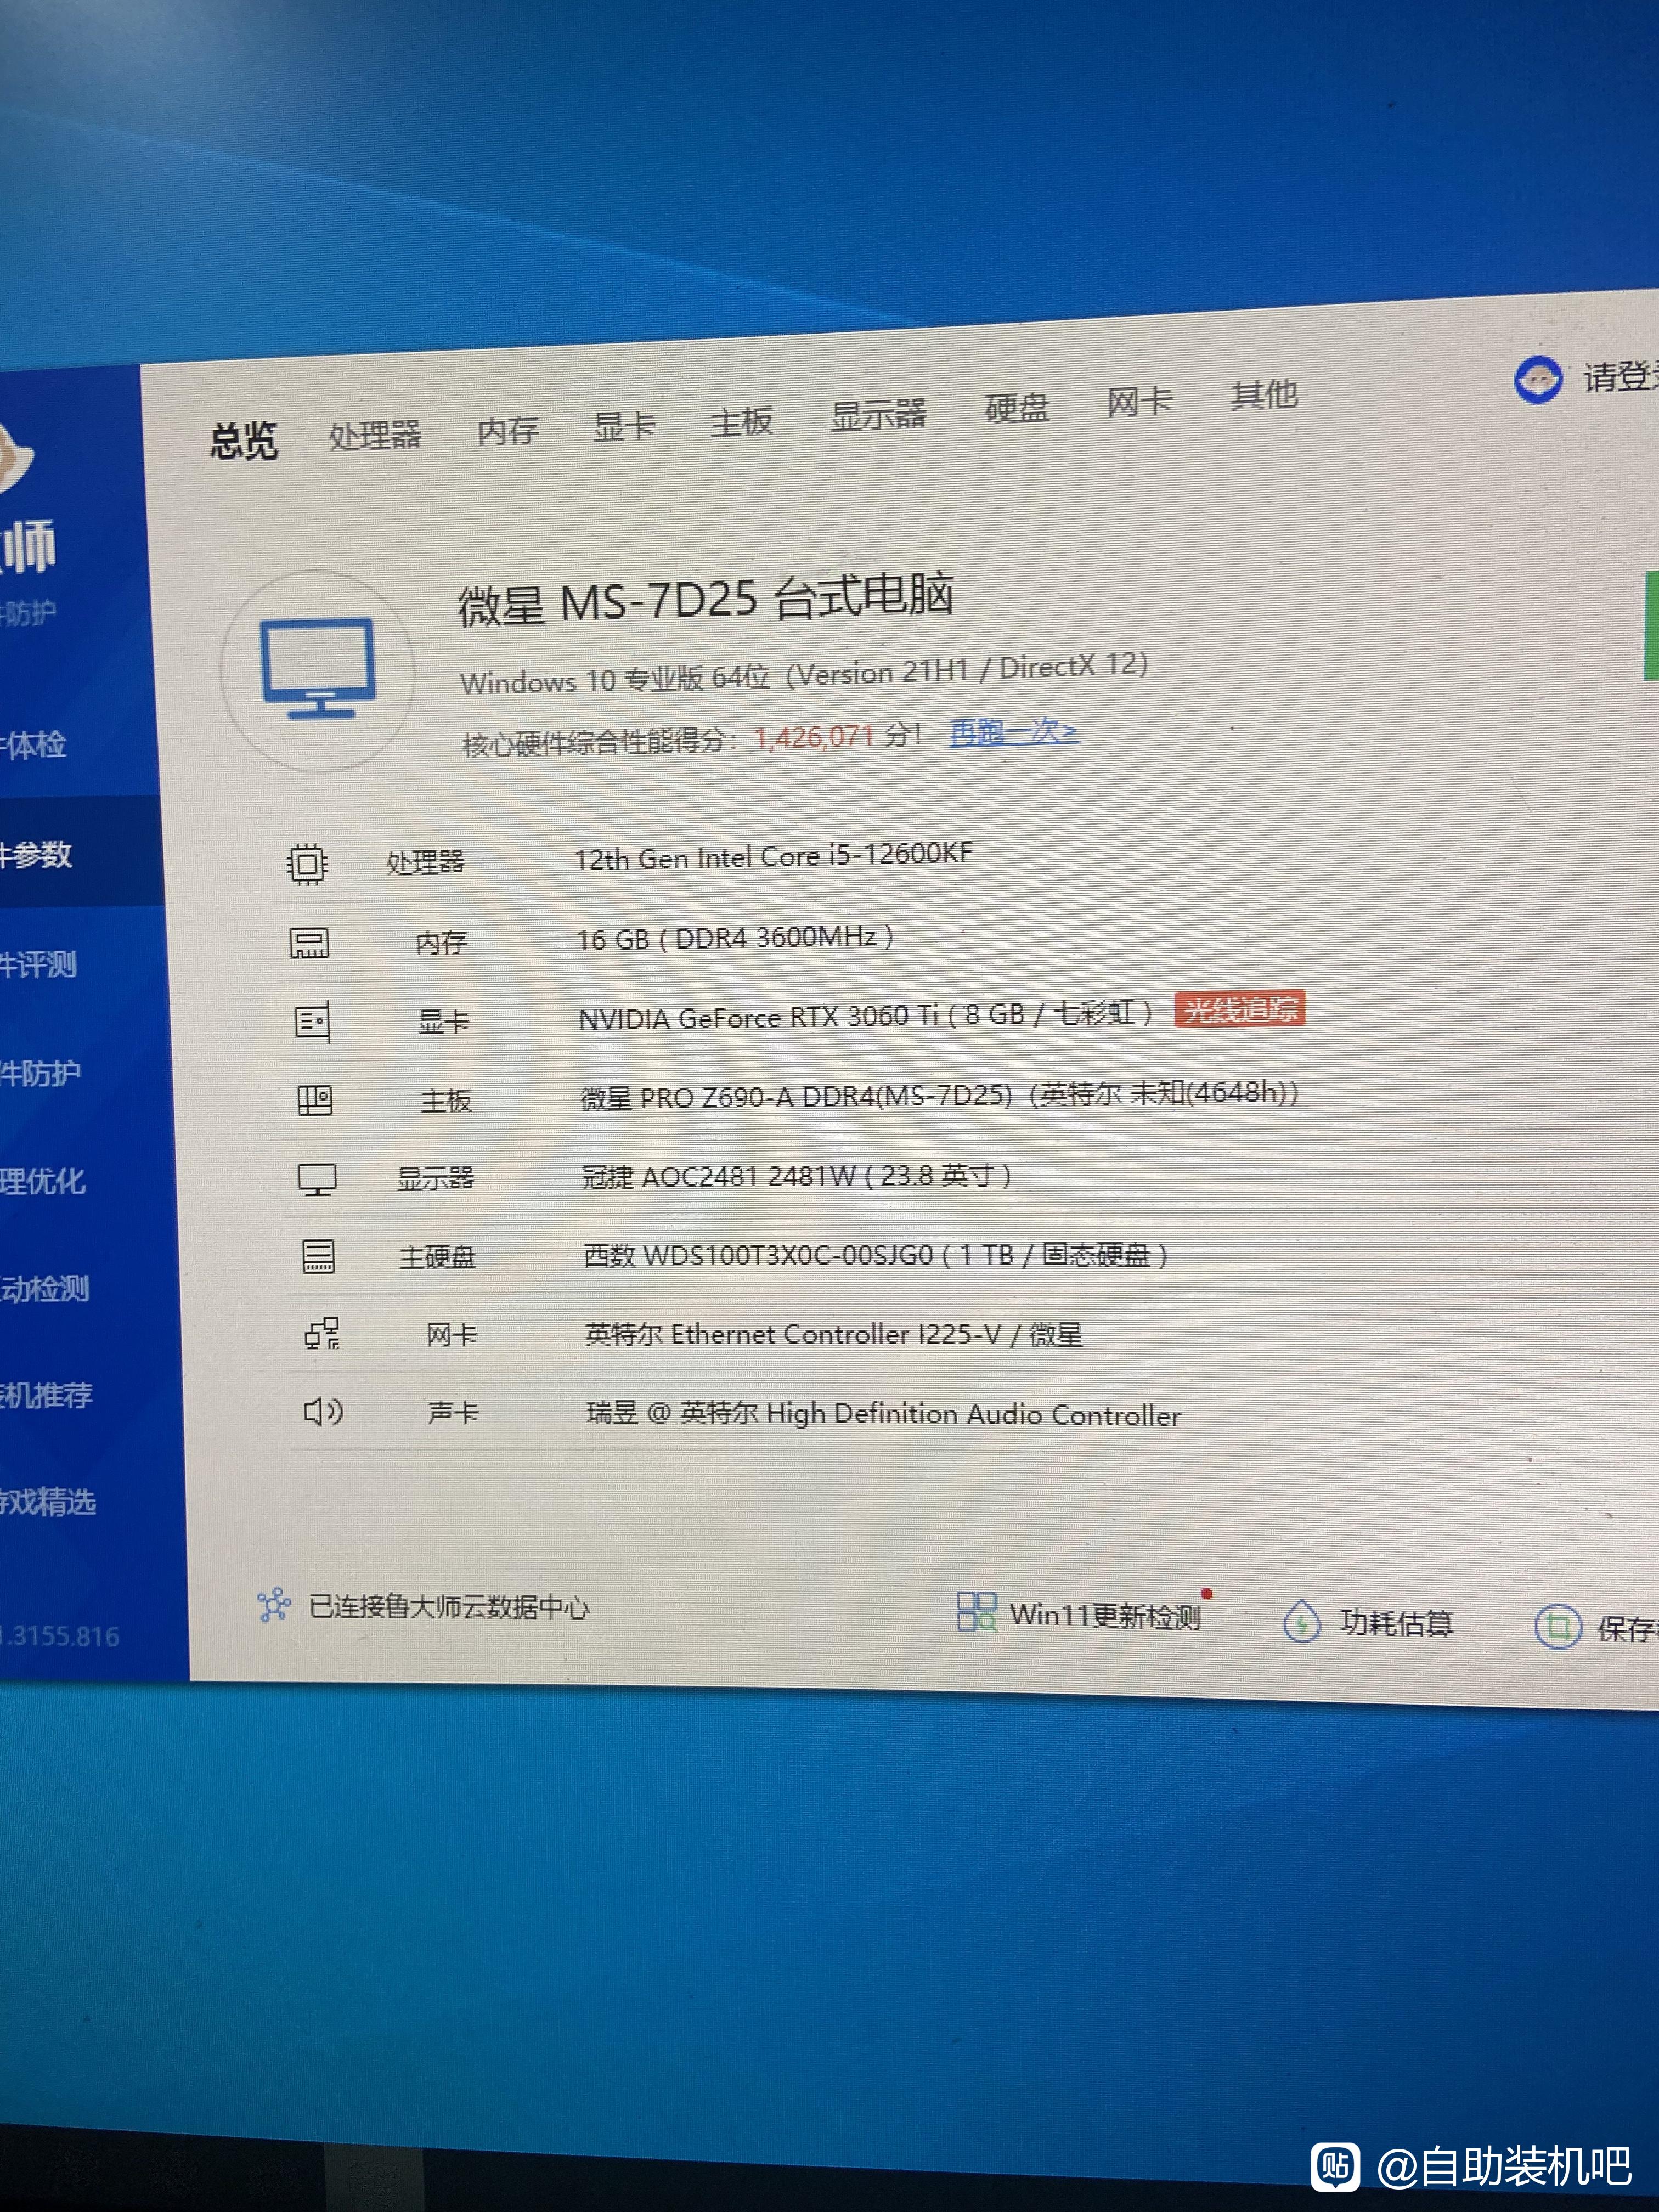This screenshot has height=2212, width=1659.
Task: Click the 微星 MS-7D25 台式电脑 title
Action: coord(706,600)
